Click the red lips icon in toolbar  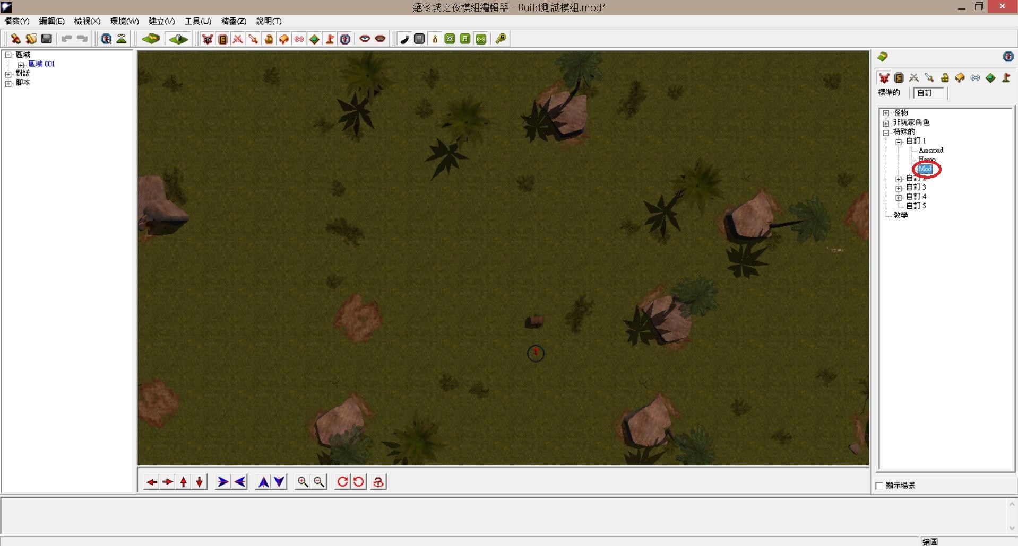[380, 39]
